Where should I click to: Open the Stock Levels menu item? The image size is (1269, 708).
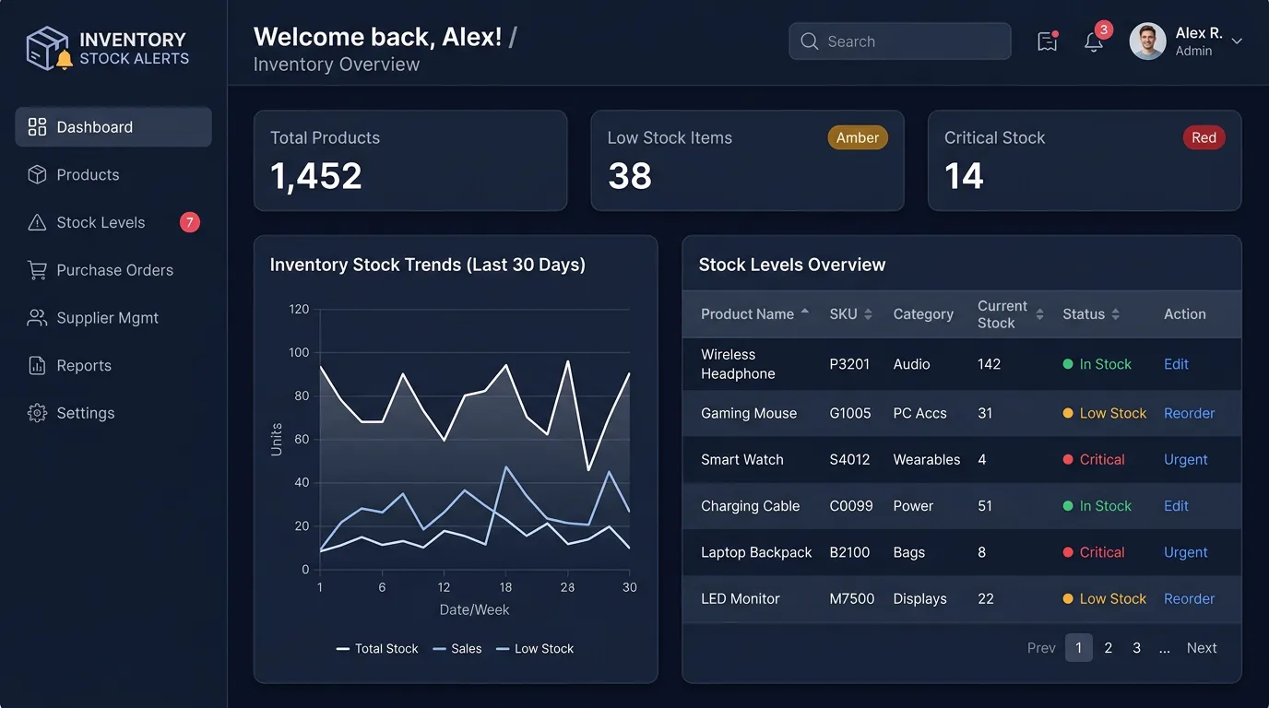113,222
